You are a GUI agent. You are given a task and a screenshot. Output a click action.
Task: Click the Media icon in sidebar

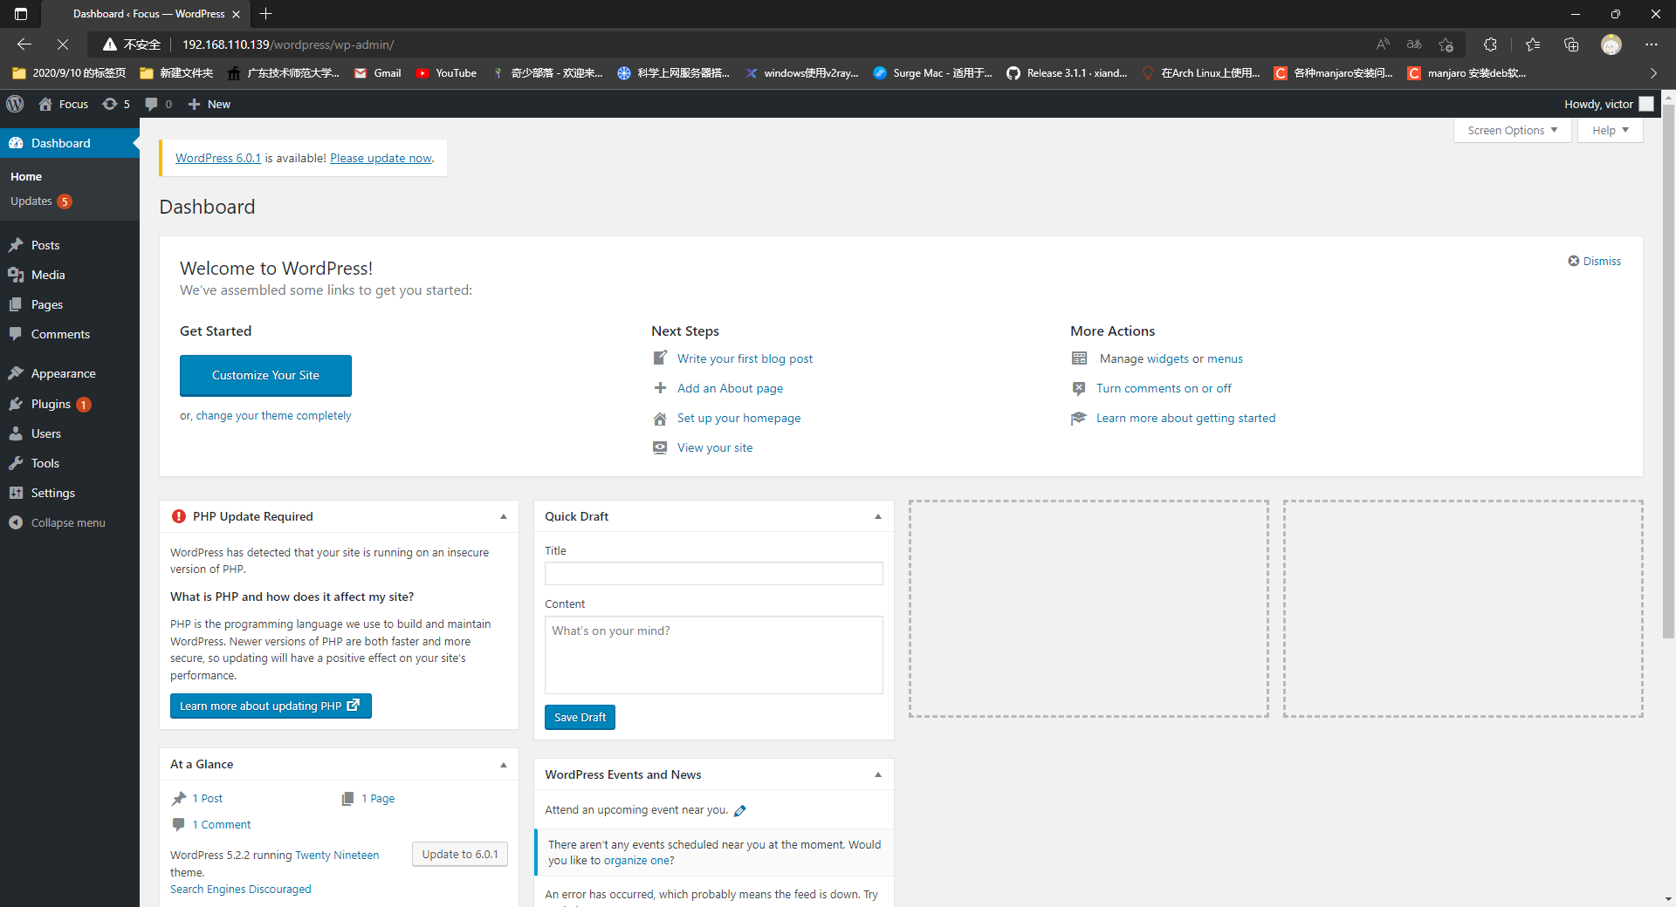click(x=16, y=275)
